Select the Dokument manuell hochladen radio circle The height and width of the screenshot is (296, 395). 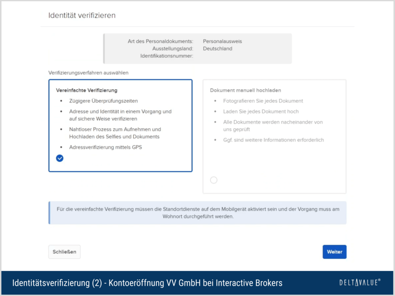pyautogui.click(x=214, y=180)
